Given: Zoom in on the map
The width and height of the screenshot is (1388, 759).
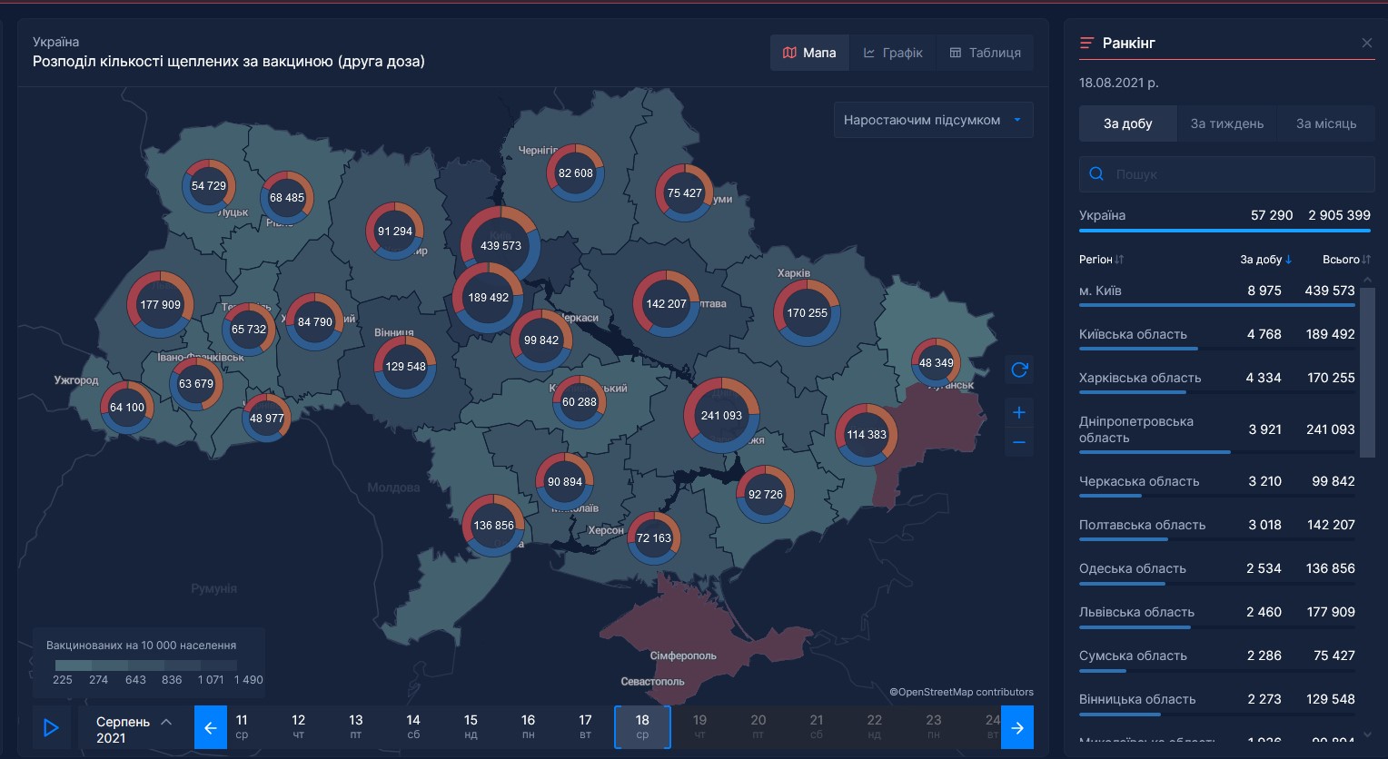Looking at the screenshot, I should click(x=1018, y=412).
